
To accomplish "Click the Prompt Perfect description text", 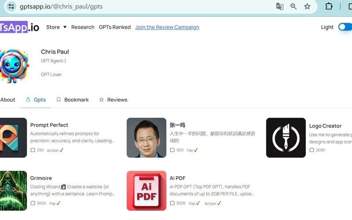I will click(x=72, y=137).
